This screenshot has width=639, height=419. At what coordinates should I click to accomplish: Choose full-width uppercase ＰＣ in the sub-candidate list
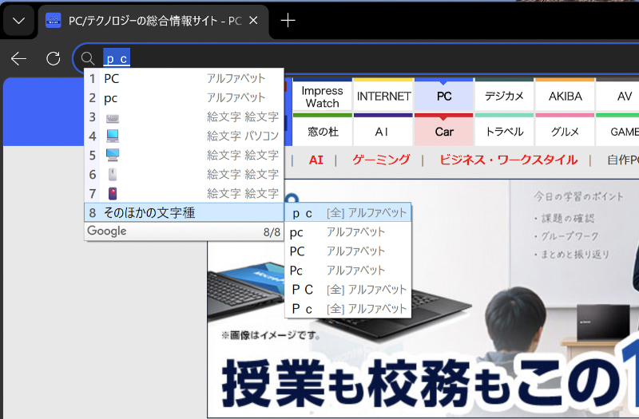point(347,290)
